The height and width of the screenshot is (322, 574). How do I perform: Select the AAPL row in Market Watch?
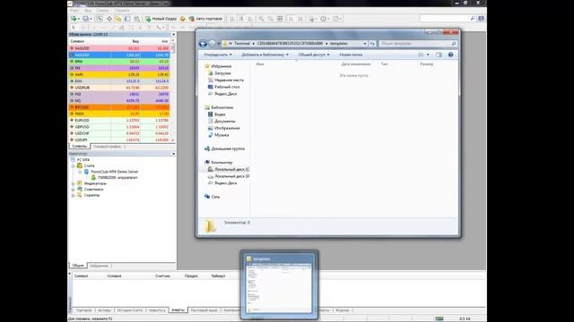coord(119,74)
